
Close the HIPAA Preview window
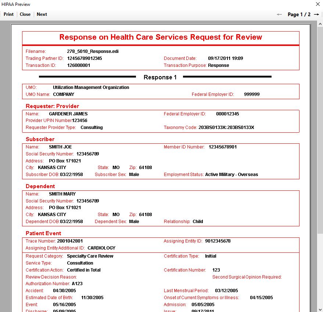pyautogui.click(x=318, y=4)
